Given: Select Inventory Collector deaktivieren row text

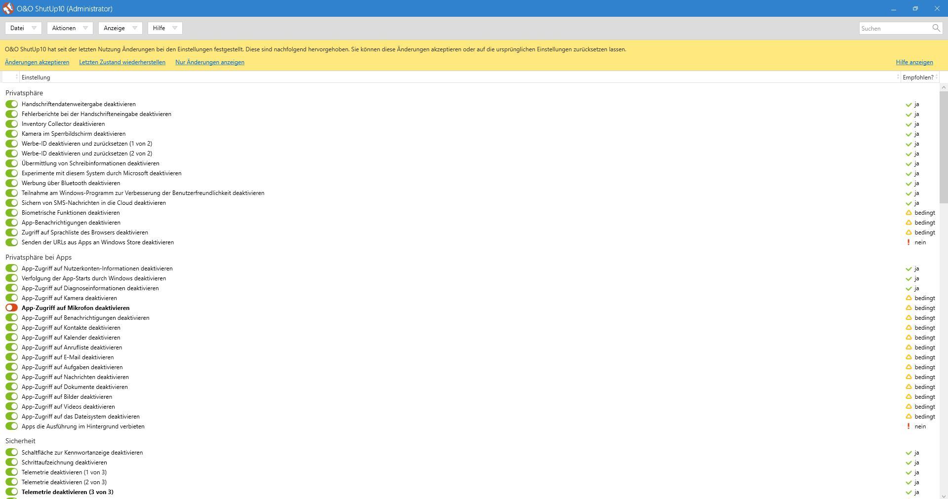Looking at the screenshot, I should click(x=63, y=124).
